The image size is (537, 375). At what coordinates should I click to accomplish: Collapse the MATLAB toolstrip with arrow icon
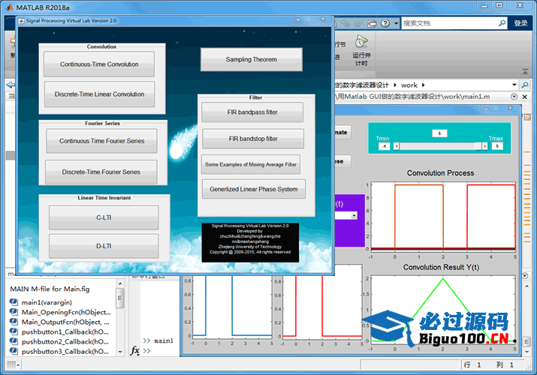point(525,71)
